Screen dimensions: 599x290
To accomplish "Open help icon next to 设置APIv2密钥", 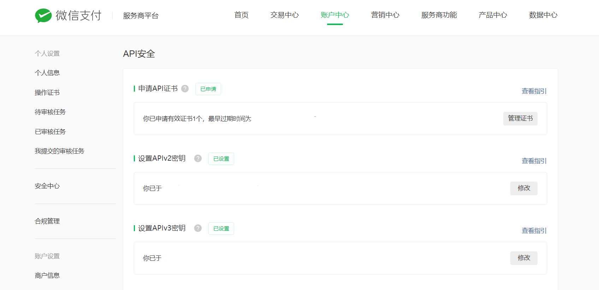I will [198, 159].
